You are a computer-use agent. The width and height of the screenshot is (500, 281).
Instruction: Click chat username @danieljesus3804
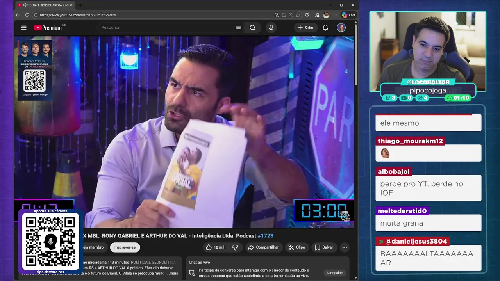(412, 242)
